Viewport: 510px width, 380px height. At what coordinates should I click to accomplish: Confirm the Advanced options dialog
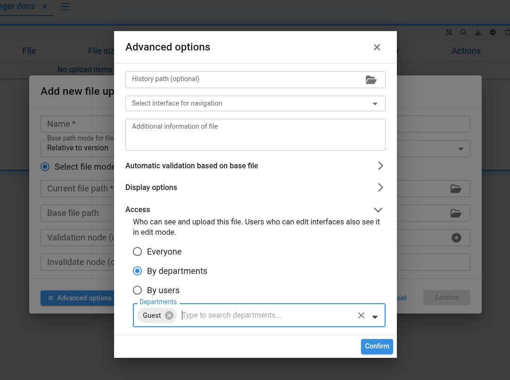click(x=377, y=346)
